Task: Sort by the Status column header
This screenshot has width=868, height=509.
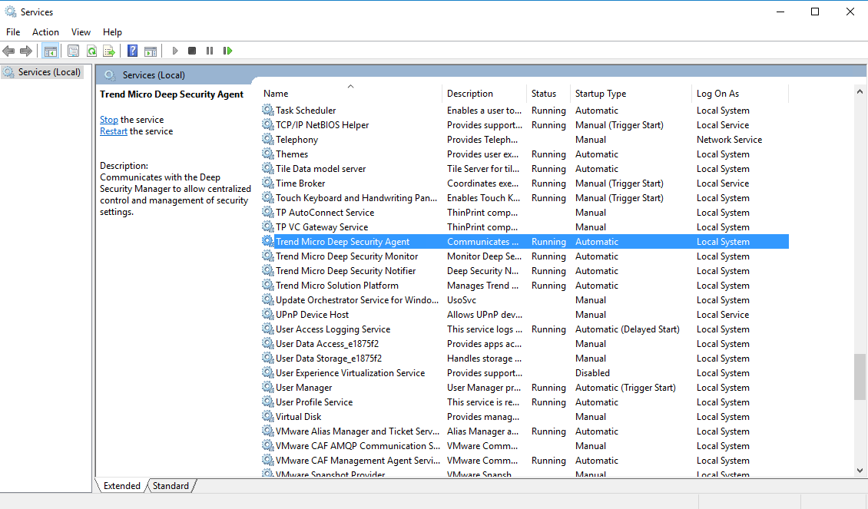Action: pyautogui.click(x=543, y=94)
